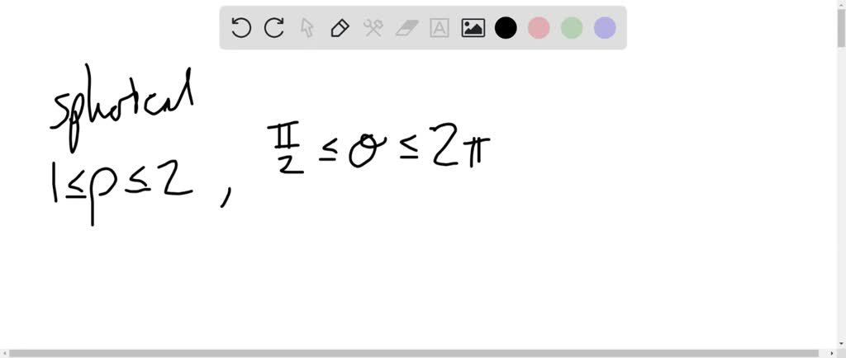846x358 pixels.
Task: Select the text box tool
Action: pos(440,28)
